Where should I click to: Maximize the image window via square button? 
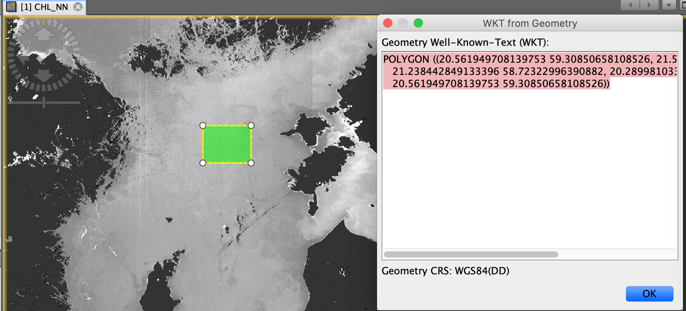pos(683,5)
